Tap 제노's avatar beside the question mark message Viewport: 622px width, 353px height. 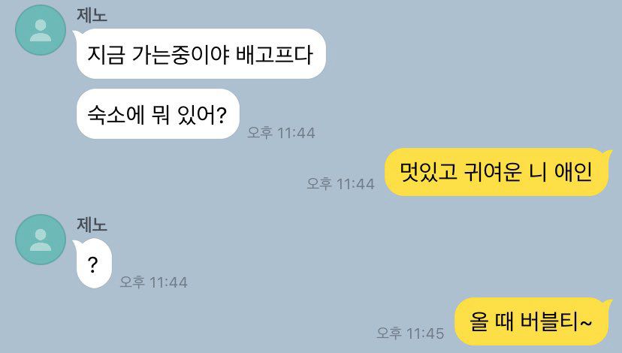[41, 240]
